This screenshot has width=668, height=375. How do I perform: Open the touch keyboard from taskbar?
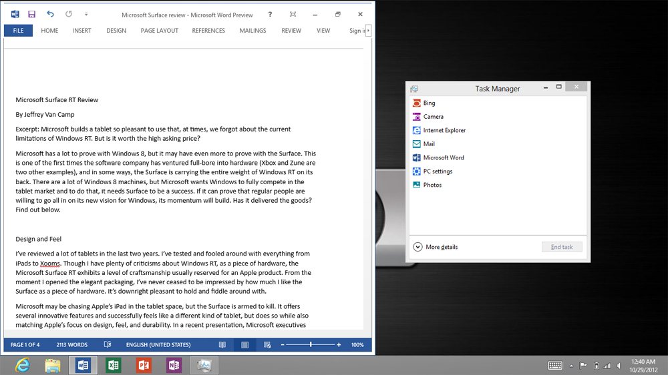tap(555, 366)
